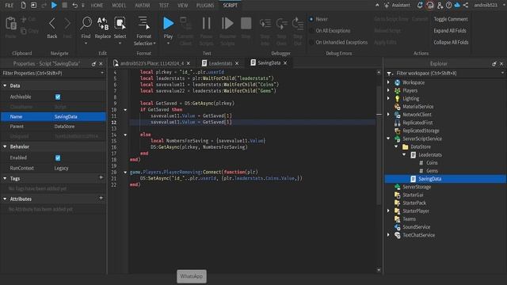Click the share icon near username

point(466,6)
